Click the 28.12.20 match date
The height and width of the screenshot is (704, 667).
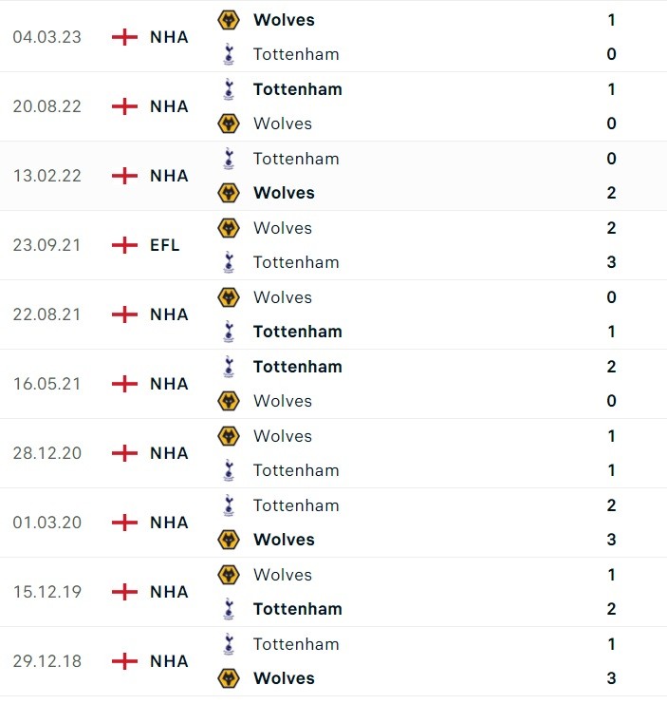point(47,453)
